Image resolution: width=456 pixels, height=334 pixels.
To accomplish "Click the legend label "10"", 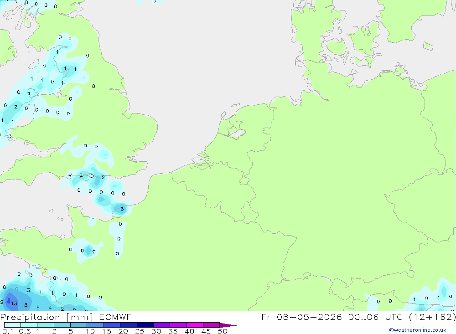I will (x=90, y=331).
